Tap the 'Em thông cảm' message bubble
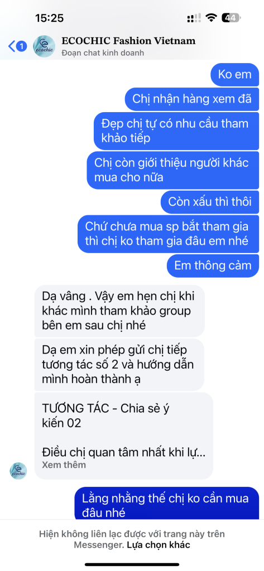The width and height of the screenshot is (264, 571). [213, 265]
